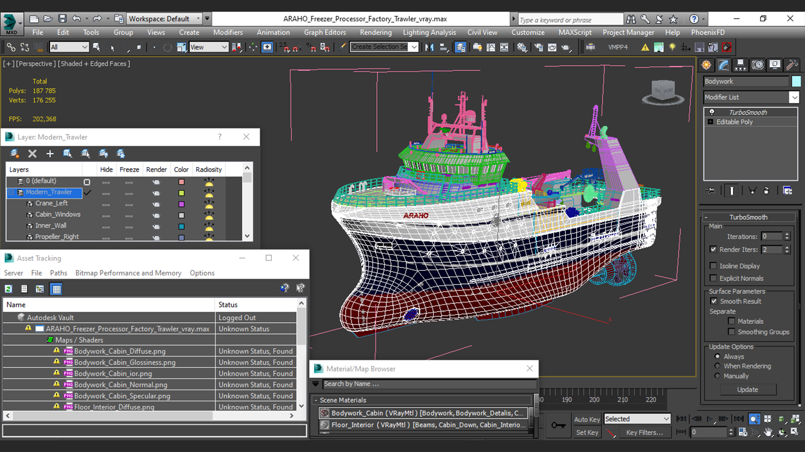Click the Create command panel tab icon

706,65
